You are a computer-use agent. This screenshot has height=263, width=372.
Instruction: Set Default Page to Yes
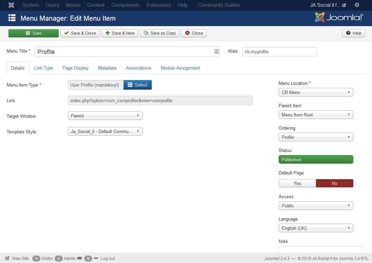[297, 183]
